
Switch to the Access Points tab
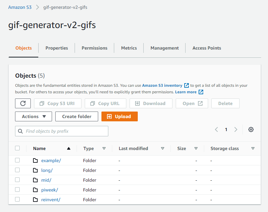tap(207, 48)
